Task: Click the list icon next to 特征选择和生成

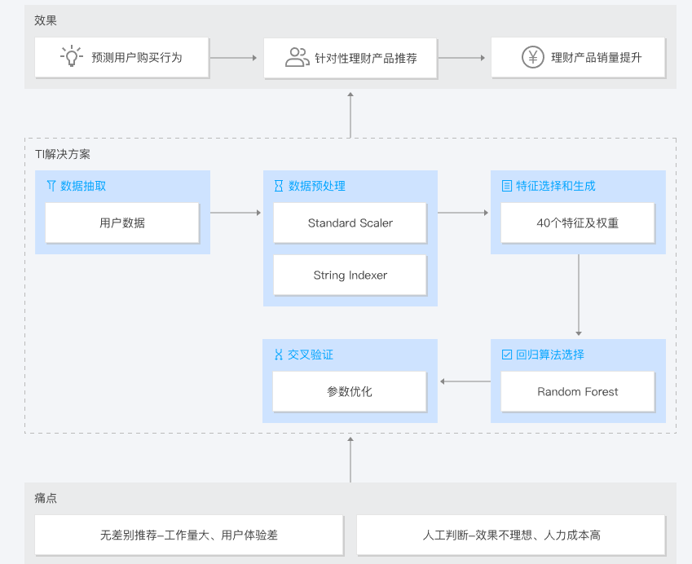Action: click(507, 186)
